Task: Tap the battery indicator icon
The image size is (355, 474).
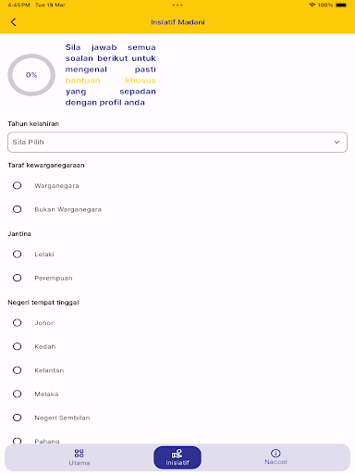Action: pos(341,5)
